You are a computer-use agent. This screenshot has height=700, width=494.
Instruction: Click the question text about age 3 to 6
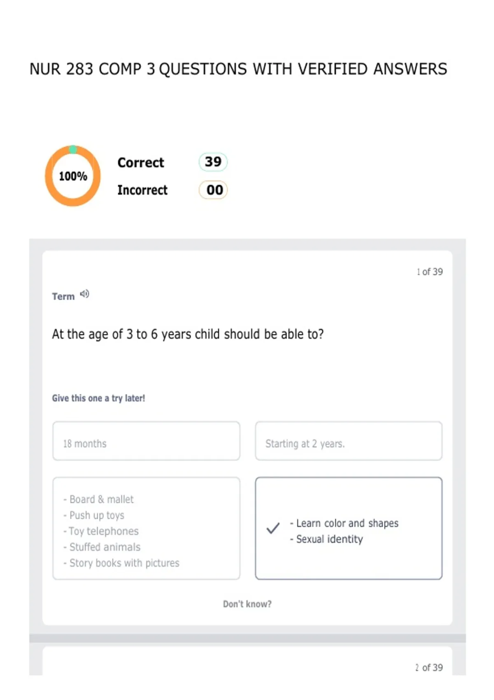[188, 334]
